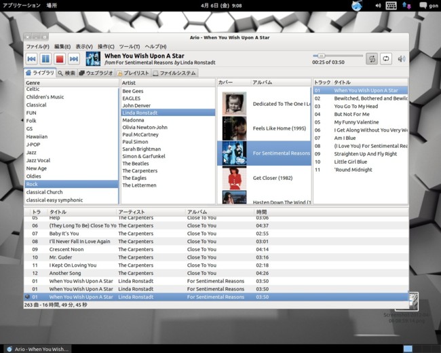Screen dimensions: 441x353
Task: Select artist Bee Gees
Action: 168,91
